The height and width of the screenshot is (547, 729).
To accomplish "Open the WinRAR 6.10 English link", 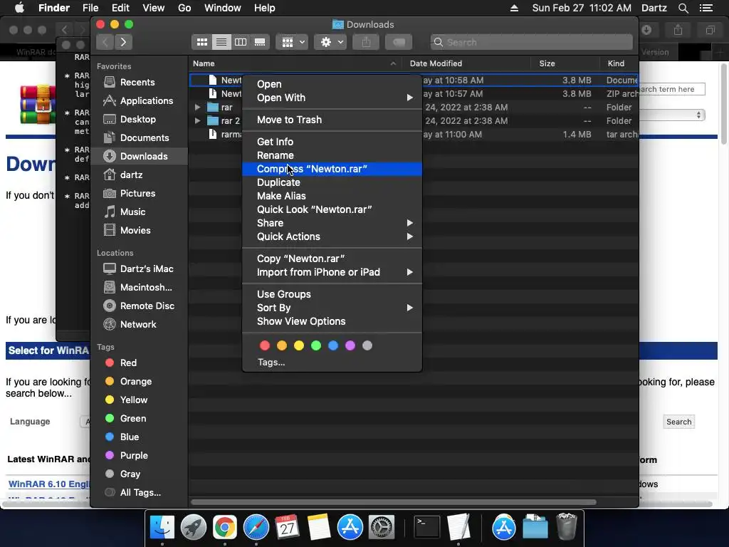I will 49,484.
